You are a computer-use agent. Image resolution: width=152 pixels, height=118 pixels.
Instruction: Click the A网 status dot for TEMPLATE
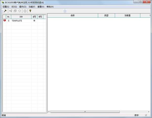34,21
